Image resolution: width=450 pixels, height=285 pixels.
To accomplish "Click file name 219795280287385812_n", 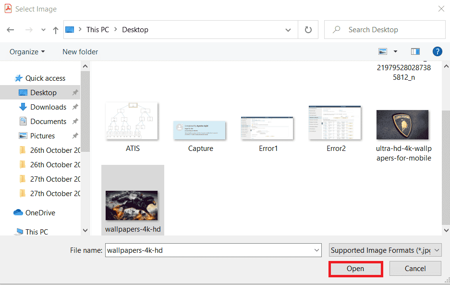I will (x=404, y=72).
